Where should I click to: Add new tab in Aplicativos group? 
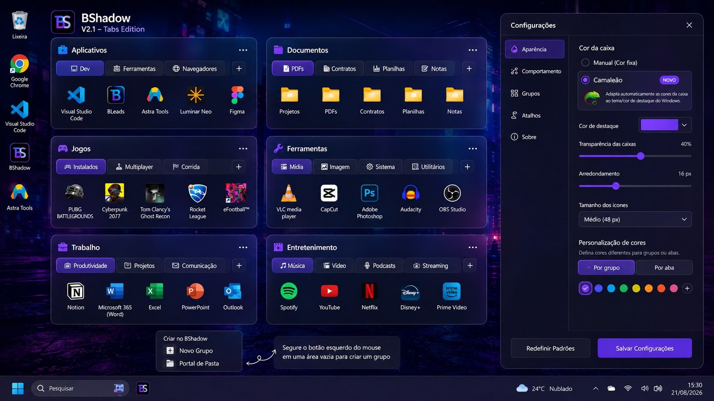click(239, 69)
